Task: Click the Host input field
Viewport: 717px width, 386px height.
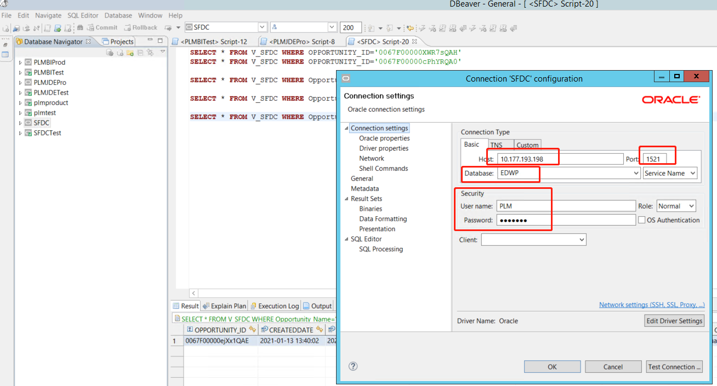Action: 560,159
